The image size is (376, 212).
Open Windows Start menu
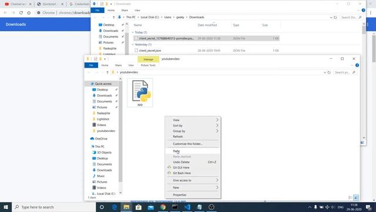tap(6, 207)
